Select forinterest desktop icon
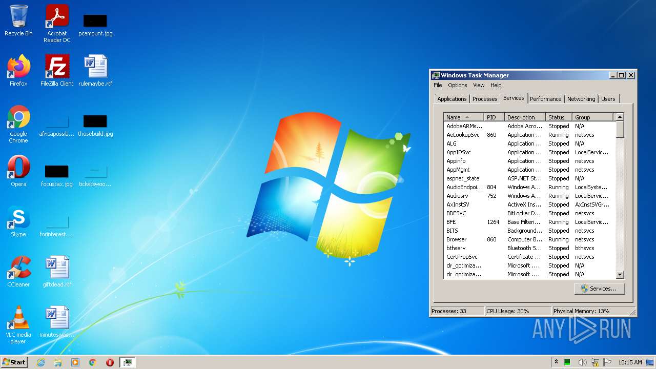656x369 pixels. (x=57, y=225)
